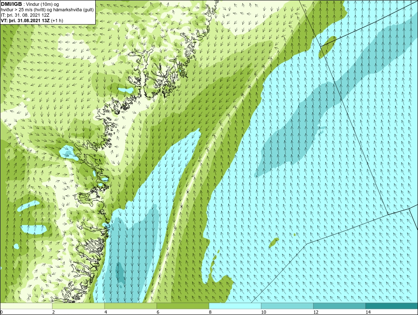The image size is (418, 315).
Task: Click the 0–2 m/s legend color swatch
Action: click(26, 306)
